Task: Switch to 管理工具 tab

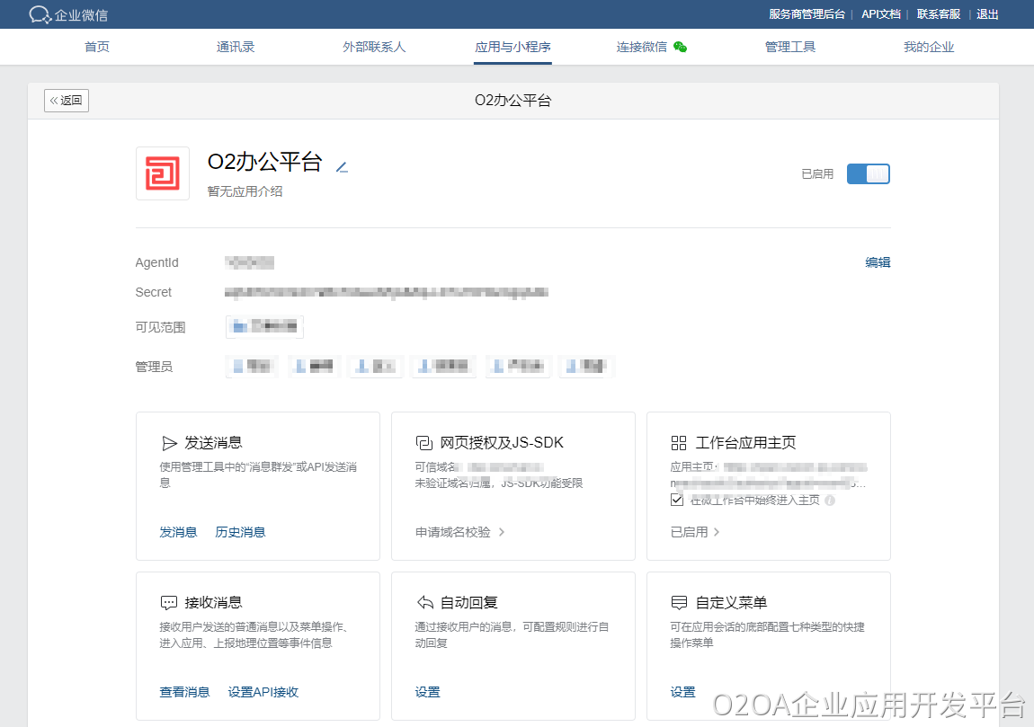Action: point(790,47)
